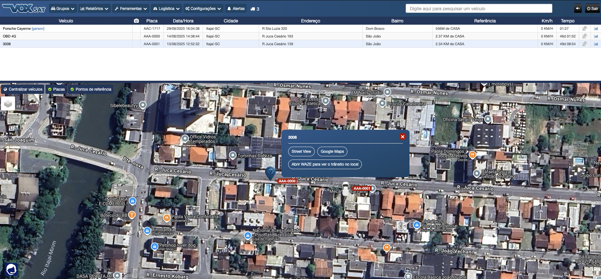Image resolution: width=601 pixels, height=279 pixels.
Task: Click the mute sound speaker icon
Action: [578, 9]
